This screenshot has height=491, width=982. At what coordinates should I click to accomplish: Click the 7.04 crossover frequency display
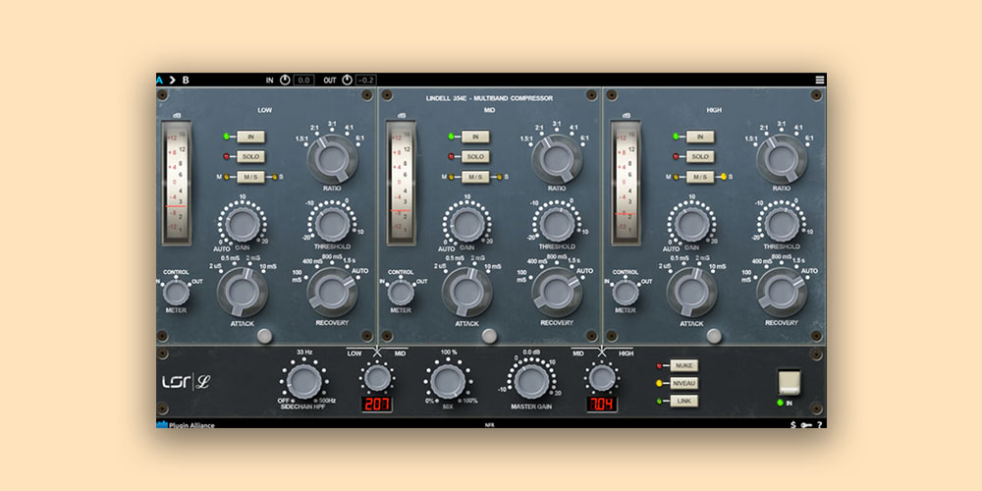602,404
